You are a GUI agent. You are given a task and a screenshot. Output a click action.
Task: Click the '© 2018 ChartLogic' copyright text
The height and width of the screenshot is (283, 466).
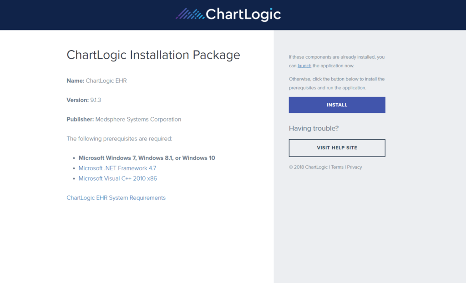pos(308,167)
